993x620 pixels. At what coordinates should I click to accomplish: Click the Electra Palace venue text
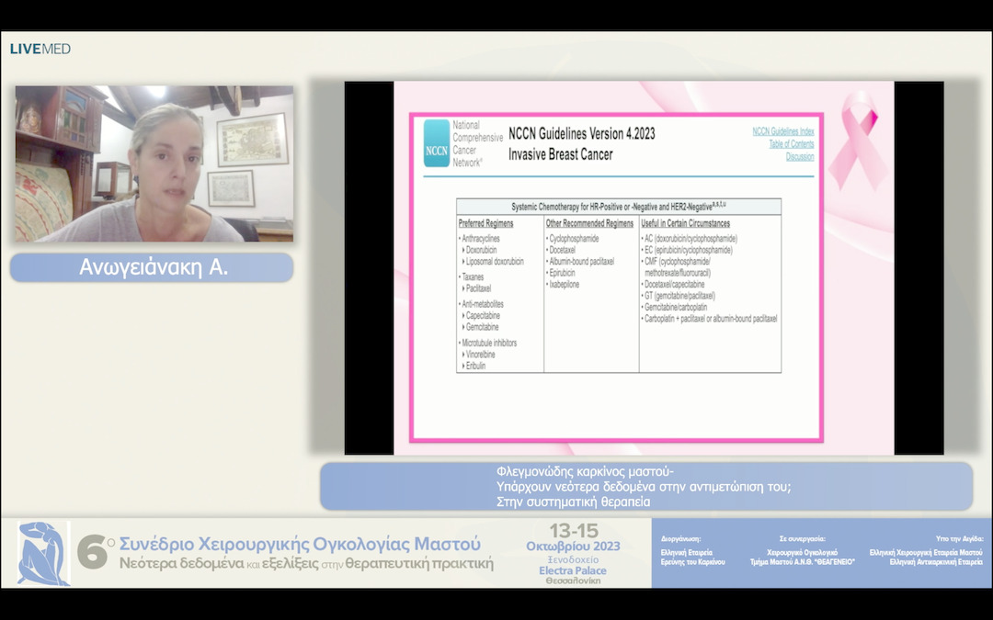click(572, 570)
